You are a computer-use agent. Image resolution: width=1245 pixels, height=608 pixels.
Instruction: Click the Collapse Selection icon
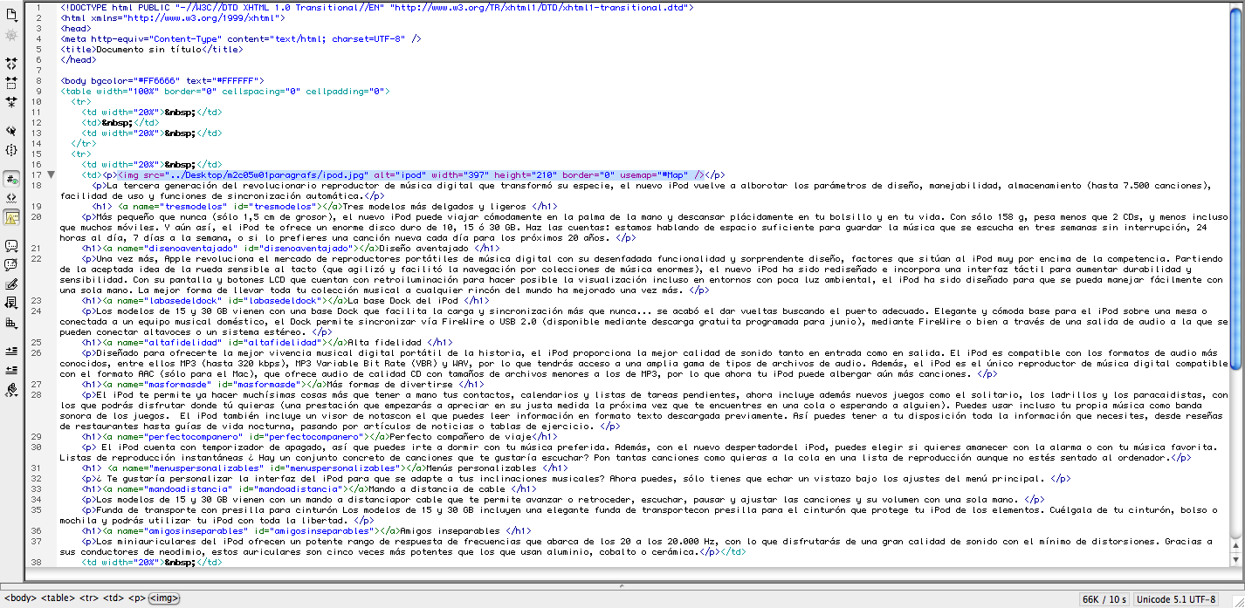click(11, 83)
